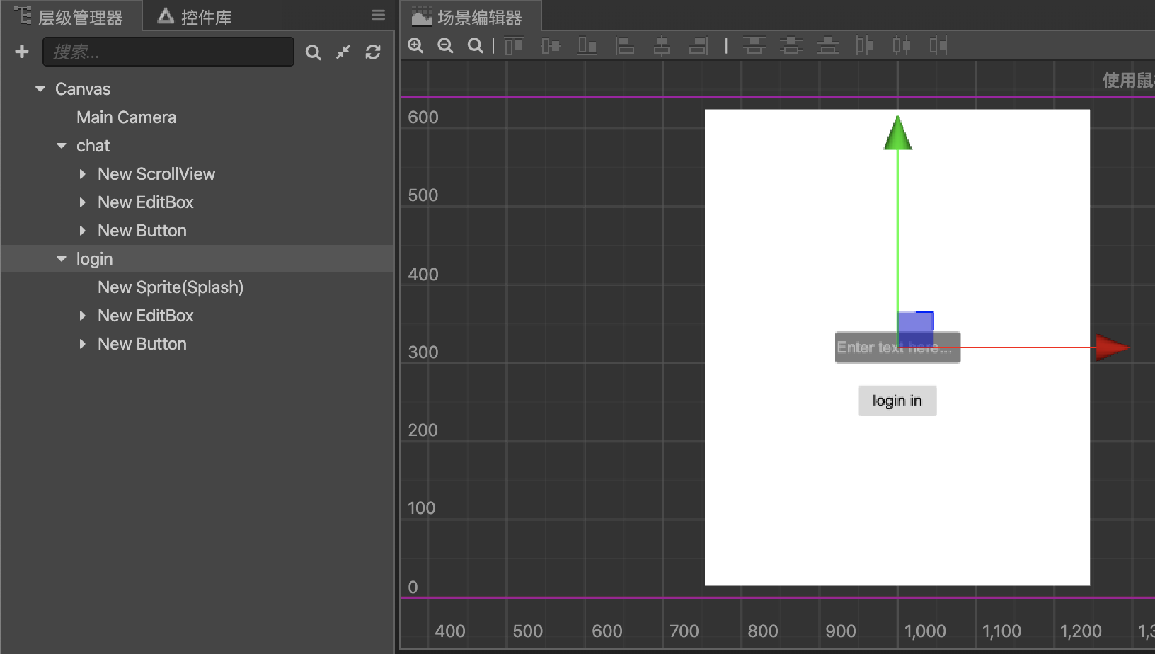Expand the New ScrollView node

click(x=82, y=173)
